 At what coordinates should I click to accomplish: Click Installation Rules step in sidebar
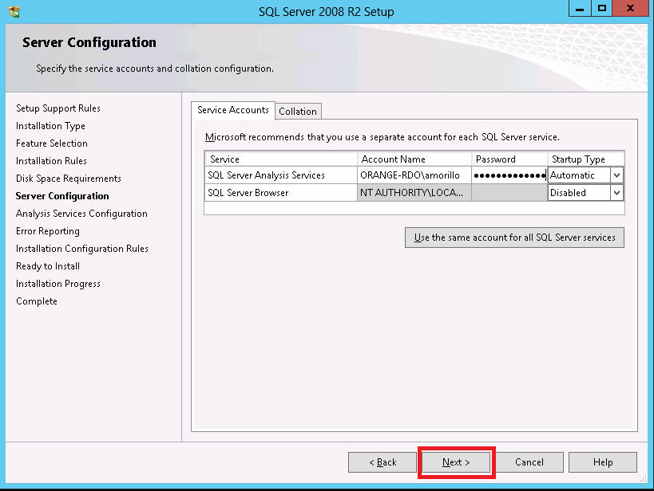point(51,161)
